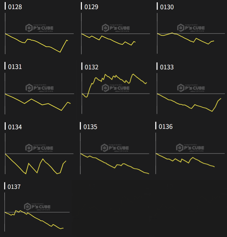Select the 0129 machine number label
The height and width of the screenshot is (237, 227).
tap(91, 7)
